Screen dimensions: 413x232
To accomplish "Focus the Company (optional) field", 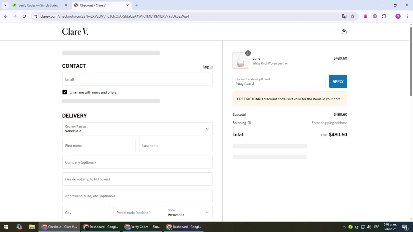I will [137, 162].
